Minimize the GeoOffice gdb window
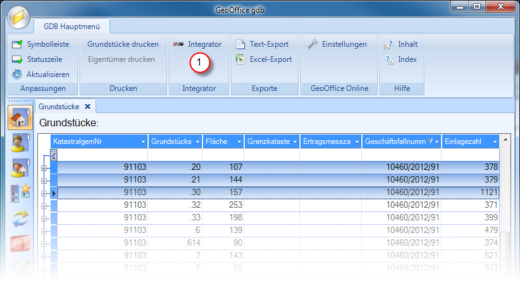 pos(460,7)
